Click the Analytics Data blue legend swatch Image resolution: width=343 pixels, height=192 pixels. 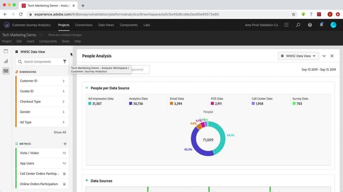131,104
